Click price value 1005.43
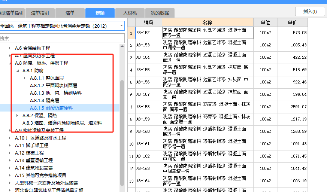The image size is (327, 192). (x=299, y=45)
